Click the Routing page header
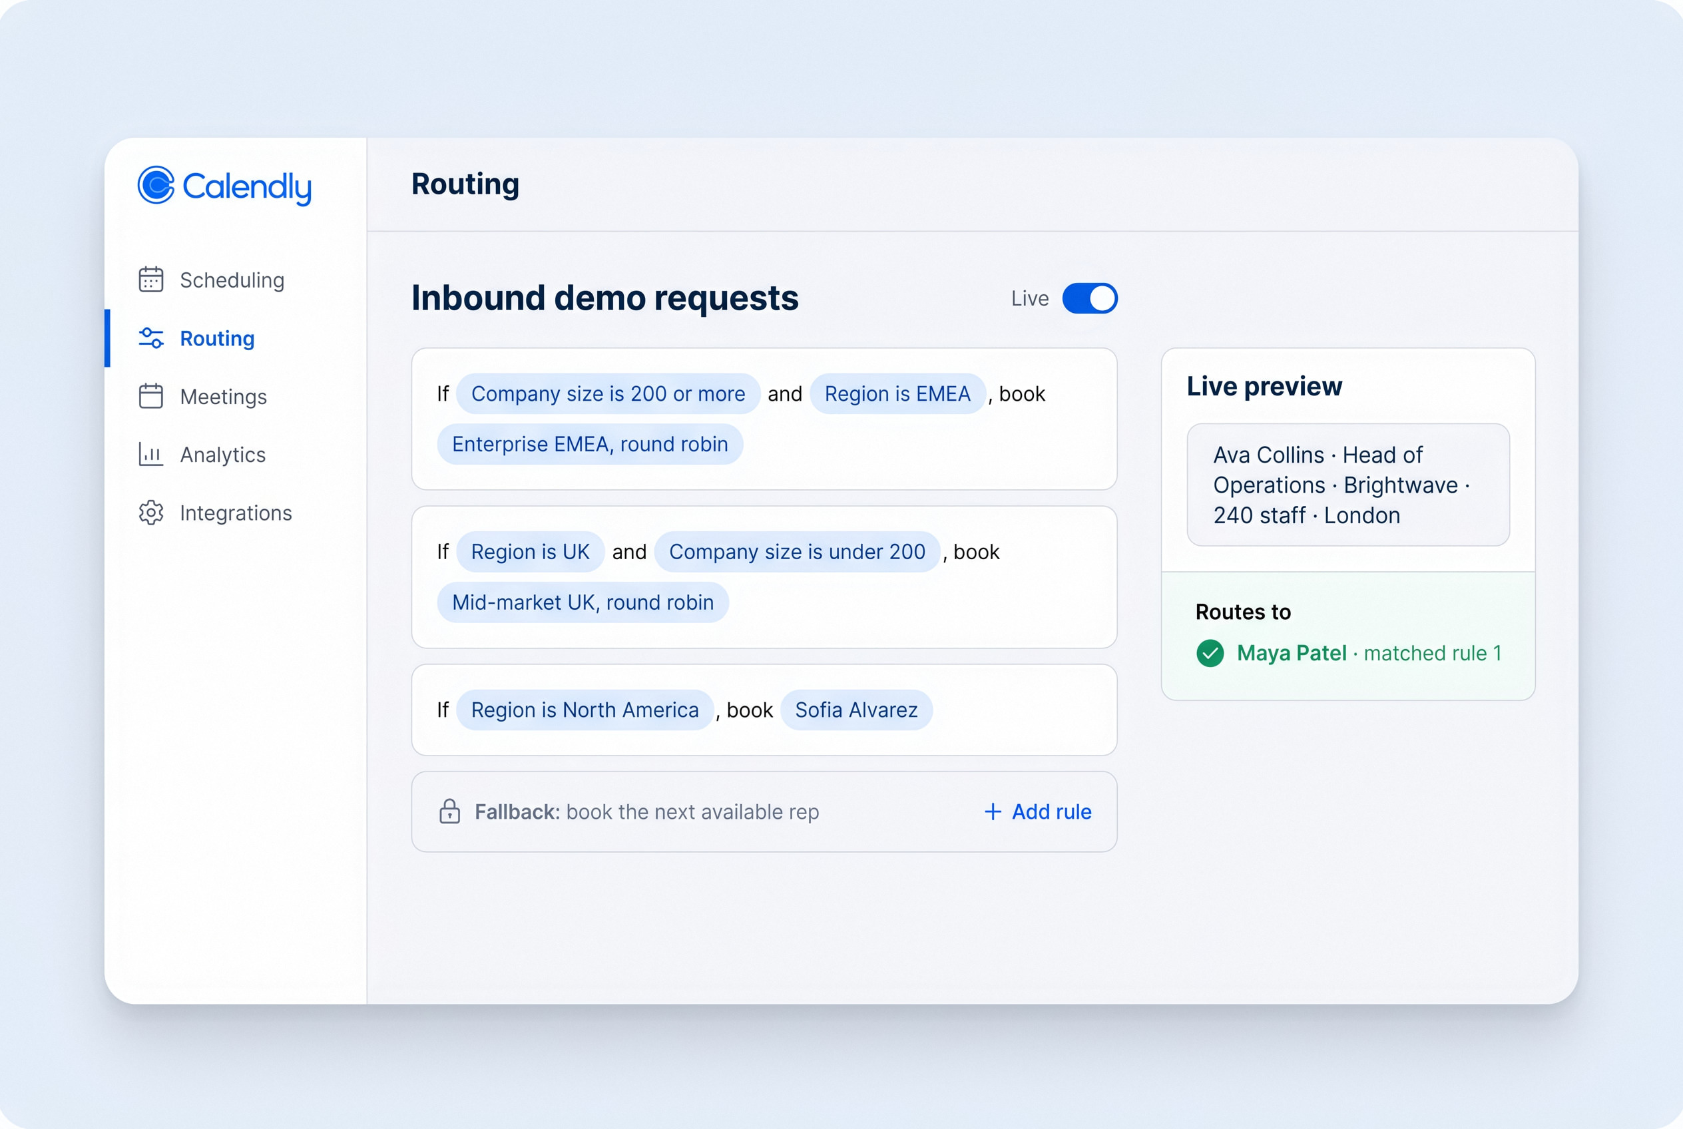1683x1129 pixels. [465, 184]
